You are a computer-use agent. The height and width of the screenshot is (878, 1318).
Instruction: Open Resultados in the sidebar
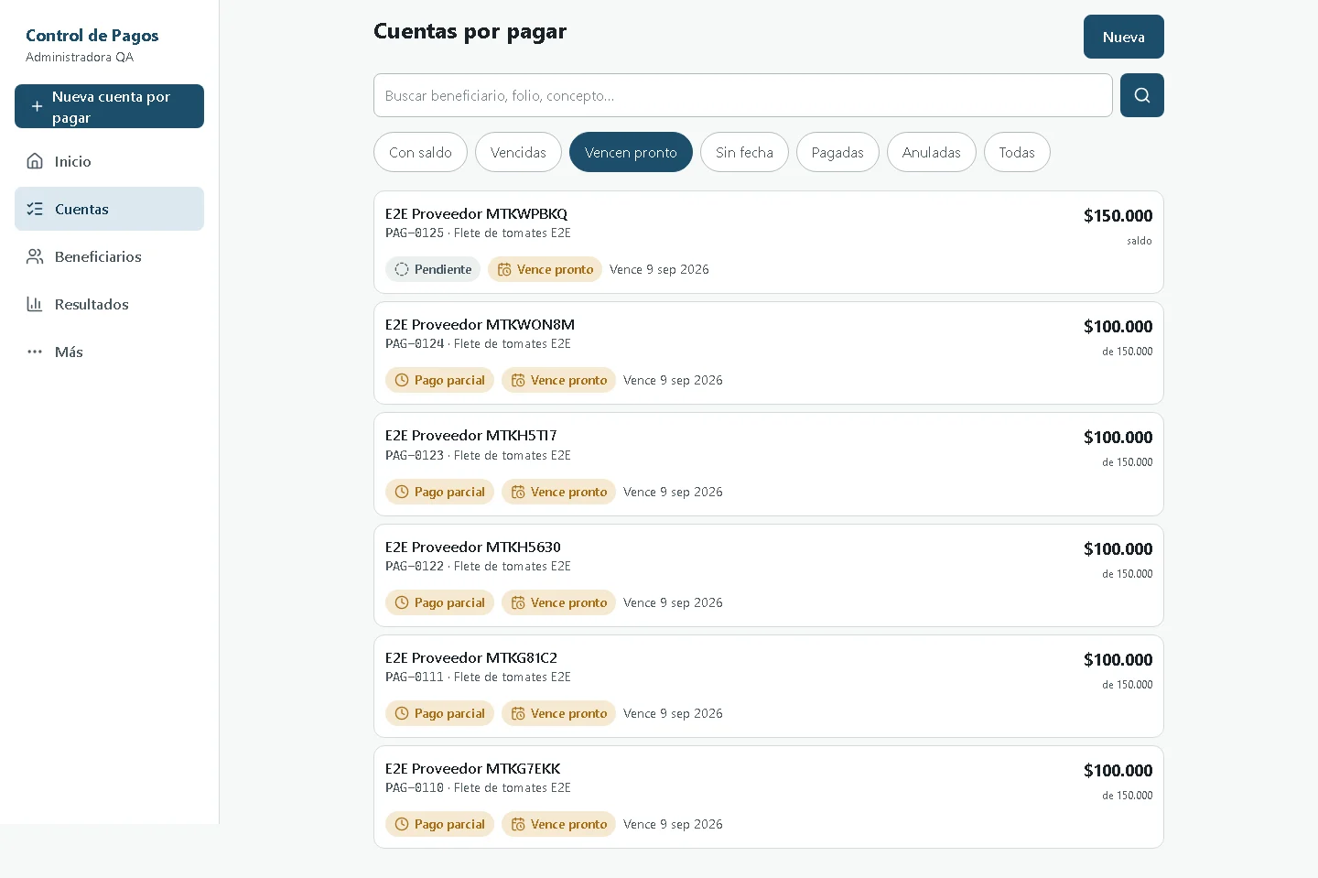pyautogui.click(x=109, y=304)
